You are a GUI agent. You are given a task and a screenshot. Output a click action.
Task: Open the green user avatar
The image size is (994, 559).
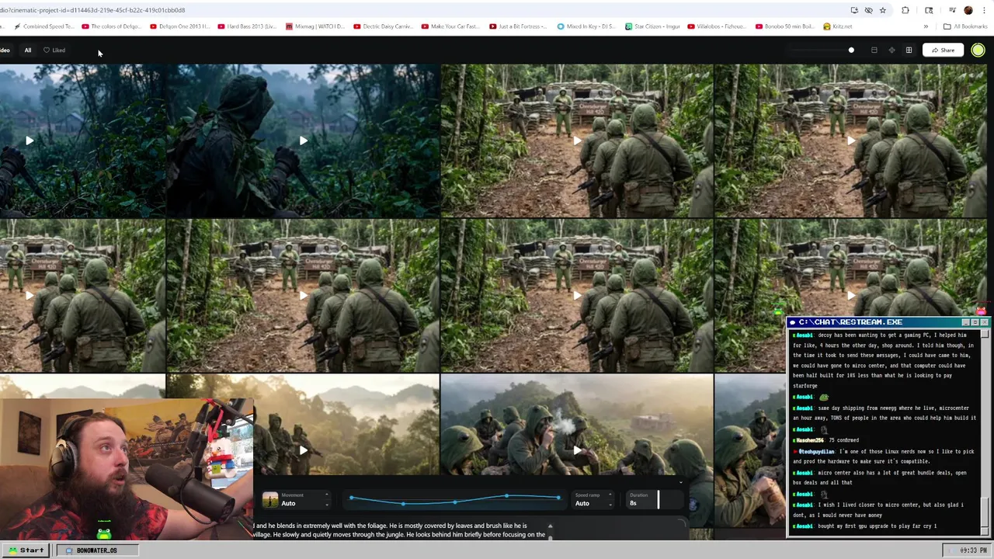click(978, 50)
